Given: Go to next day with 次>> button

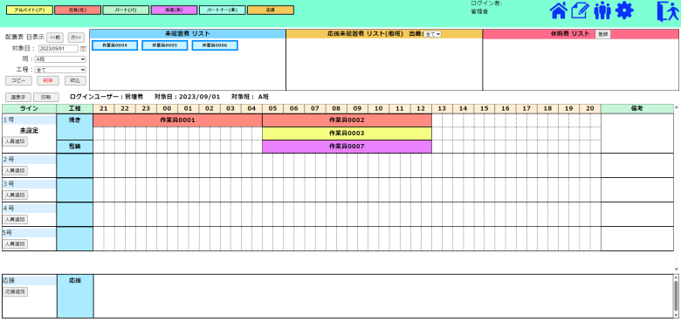Looking at the screenshot, I should (x=77, y=38).
